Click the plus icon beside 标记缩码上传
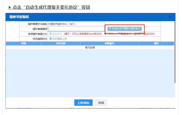The image size is (182, 115). pyautogui.click(x=50, y=39)
